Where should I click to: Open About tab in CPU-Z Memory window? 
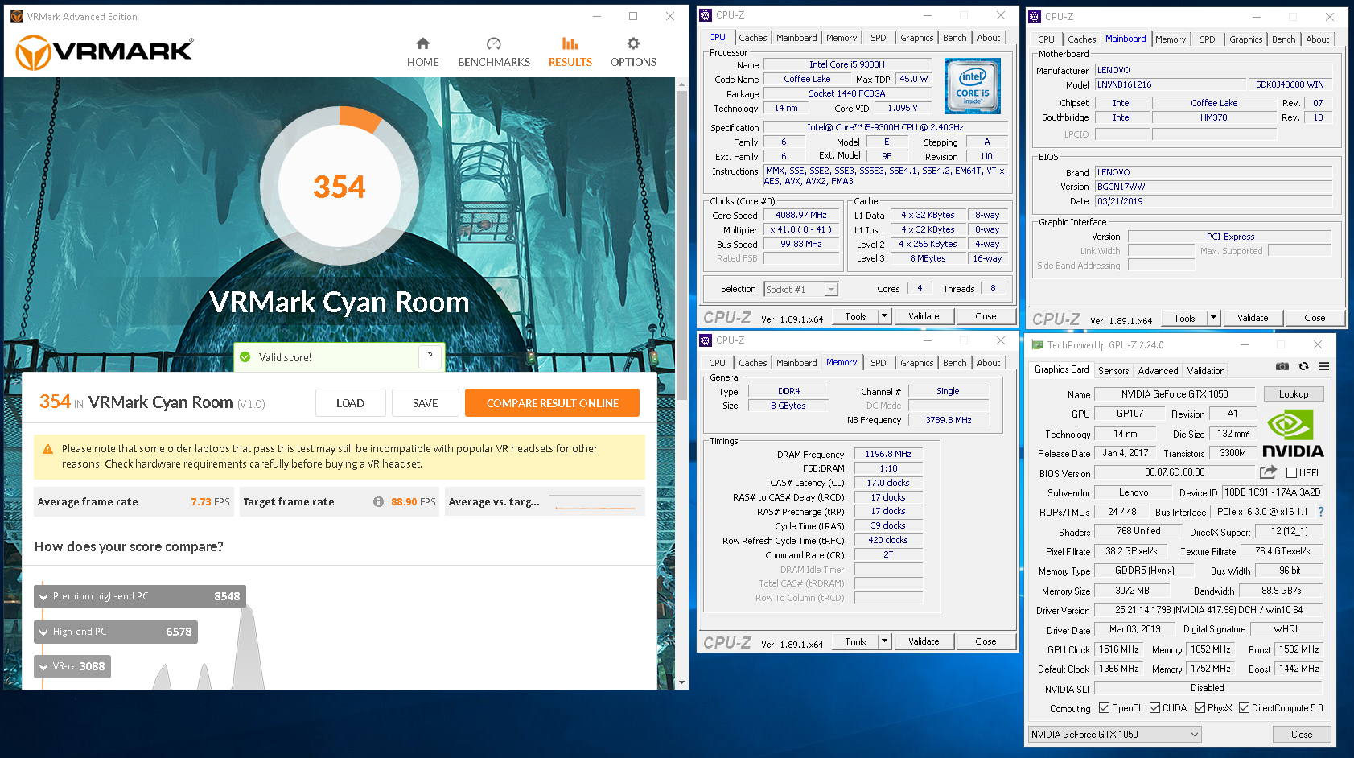(x=988, y=363)
